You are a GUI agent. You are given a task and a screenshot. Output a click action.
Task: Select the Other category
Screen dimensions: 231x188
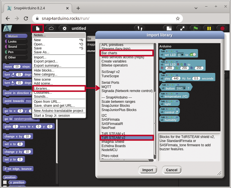16,57
